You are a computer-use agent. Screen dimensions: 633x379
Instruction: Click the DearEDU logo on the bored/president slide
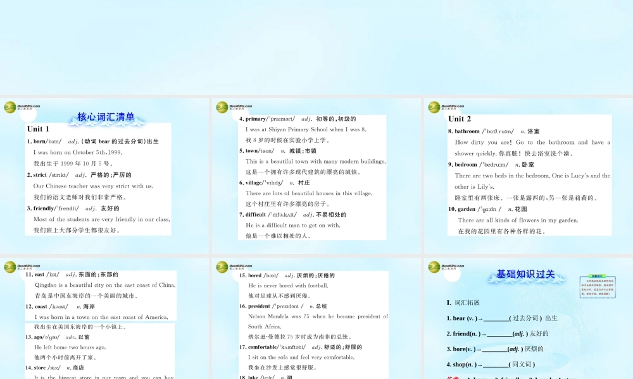[223, 268]
